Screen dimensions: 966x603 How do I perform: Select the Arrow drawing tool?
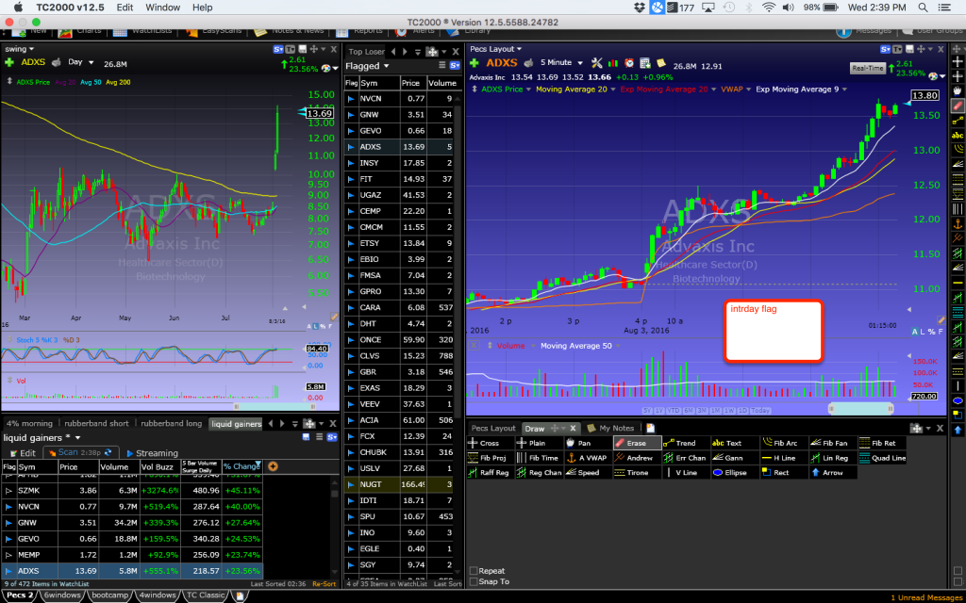coord(832,473)
